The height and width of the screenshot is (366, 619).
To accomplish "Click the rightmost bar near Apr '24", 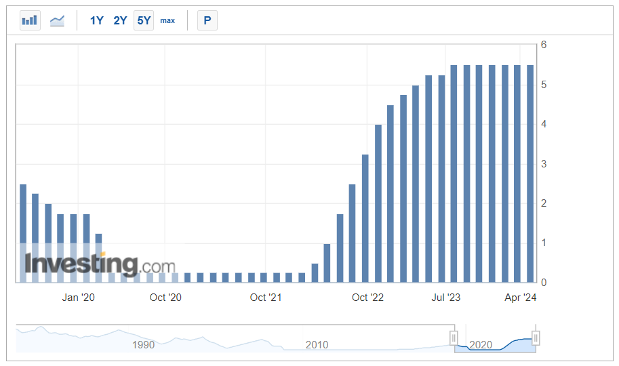I will [530, 174].
